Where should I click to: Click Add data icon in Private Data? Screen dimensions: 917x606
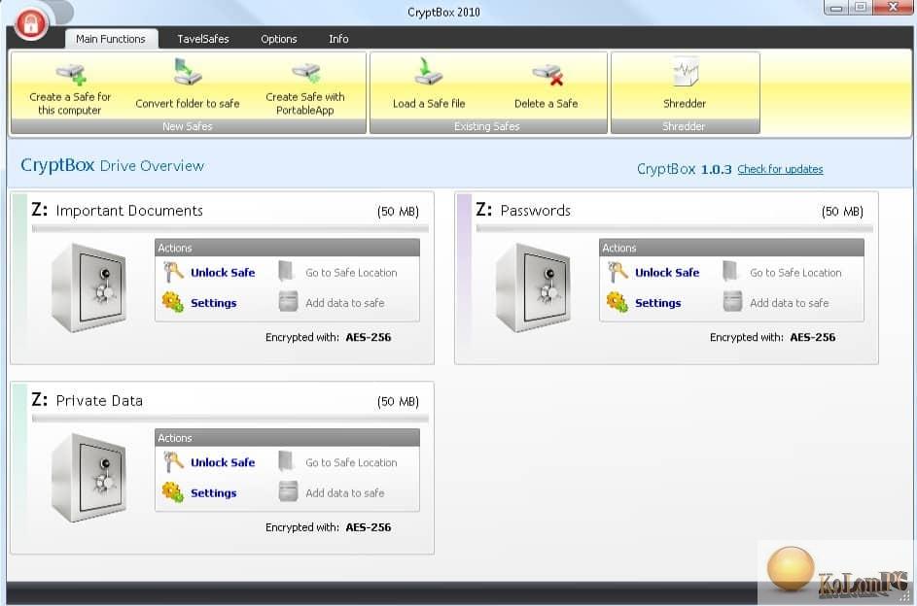[x=288, y=491]
